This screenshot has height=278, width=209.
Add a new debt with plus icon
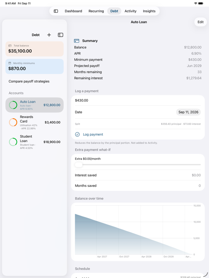click(49, 35)
